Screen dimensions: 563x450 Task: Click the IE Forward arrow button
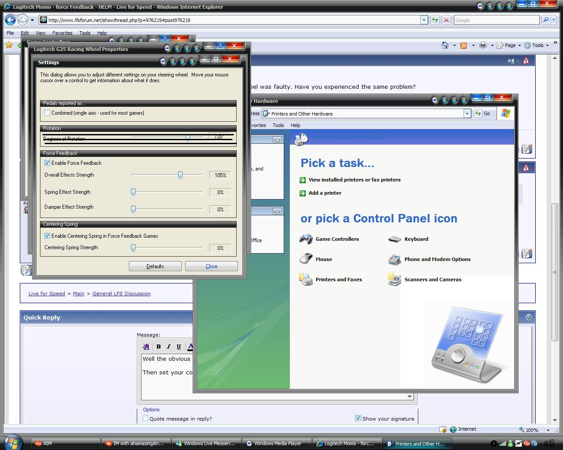tap(22, 20)
